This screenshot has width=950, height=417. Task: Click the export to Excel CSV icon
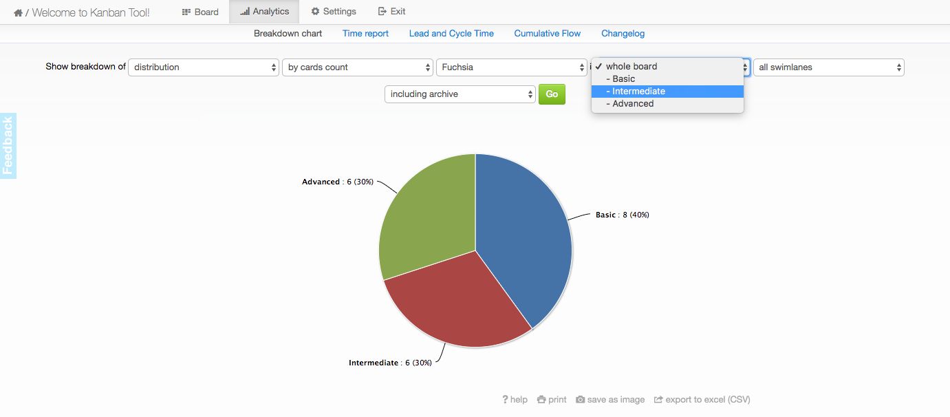(x=658, y=400)
